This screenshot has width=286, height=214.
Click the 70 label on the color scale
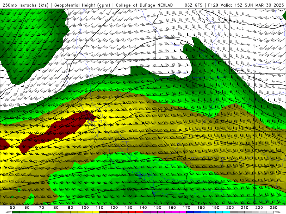(41, 208)
